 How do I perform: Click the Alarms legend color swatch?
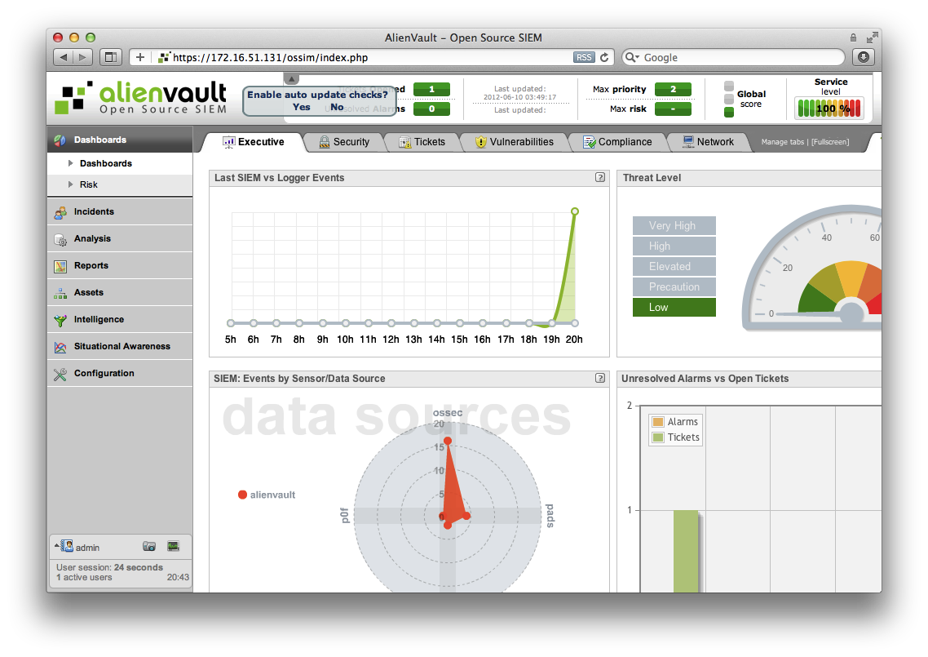[x=657, y=422]
